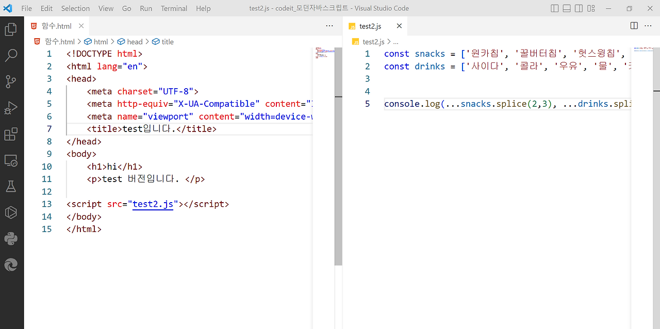Expand the collapsed breadcrumb in test2.js
Screen dimensions: 660x329
(x=395, y=41)
